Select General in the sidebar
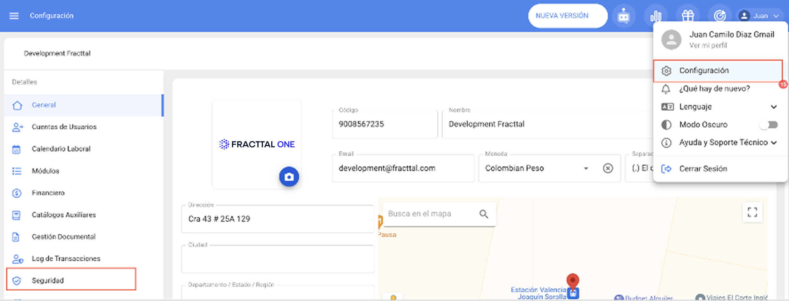The image size is (789, 301). point(84,105)
